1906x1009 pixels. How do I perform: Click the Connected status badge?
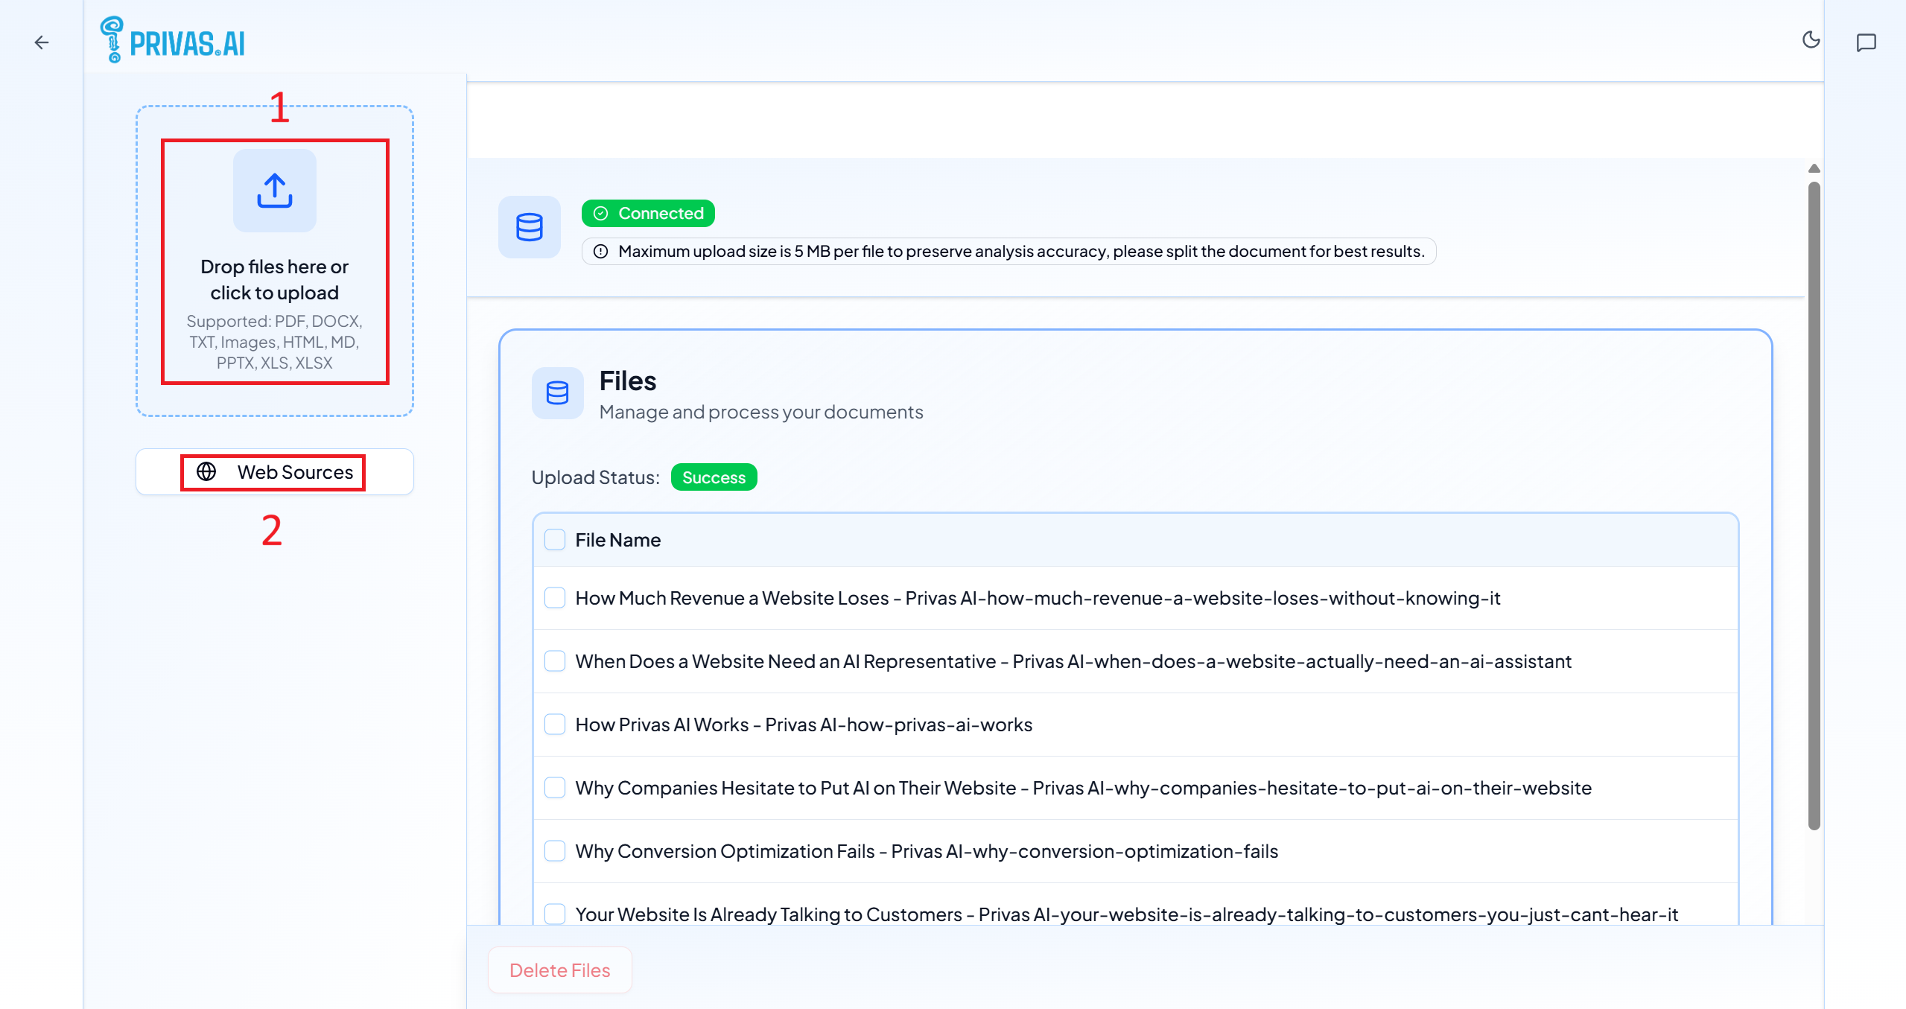tap(648, 214)
